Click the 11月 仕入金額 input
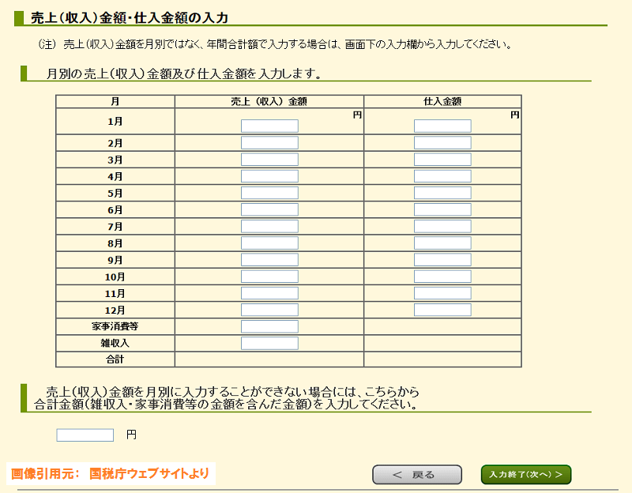The width and height of the screenshot is (632, 493). 442,293
